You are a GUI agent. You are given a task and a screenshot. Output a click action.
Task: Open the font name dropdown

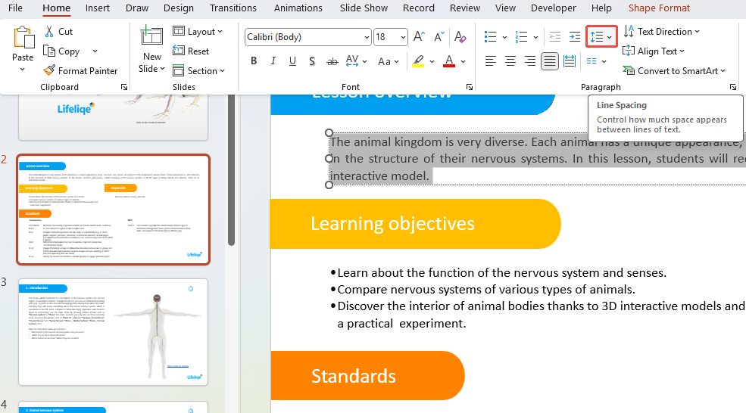367,37
